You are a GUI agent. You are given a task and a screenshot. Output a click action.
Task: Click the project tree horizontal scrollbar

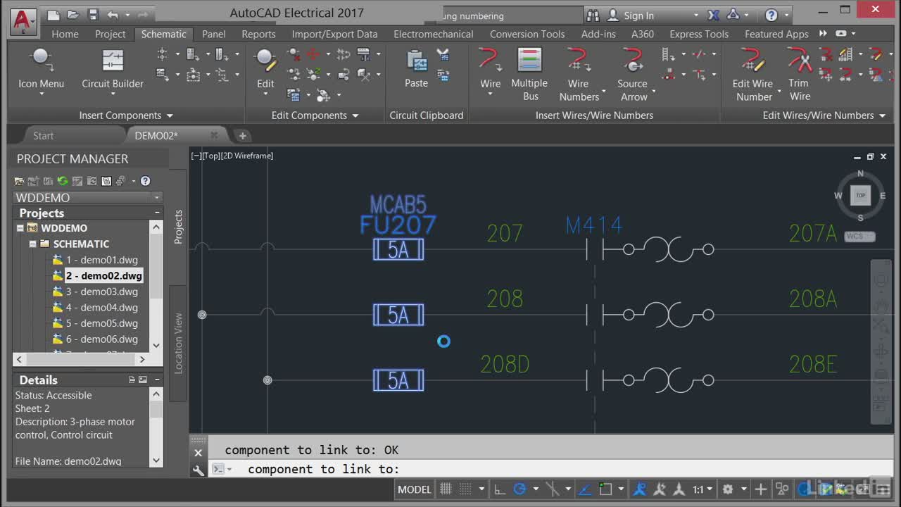point(81,359)
